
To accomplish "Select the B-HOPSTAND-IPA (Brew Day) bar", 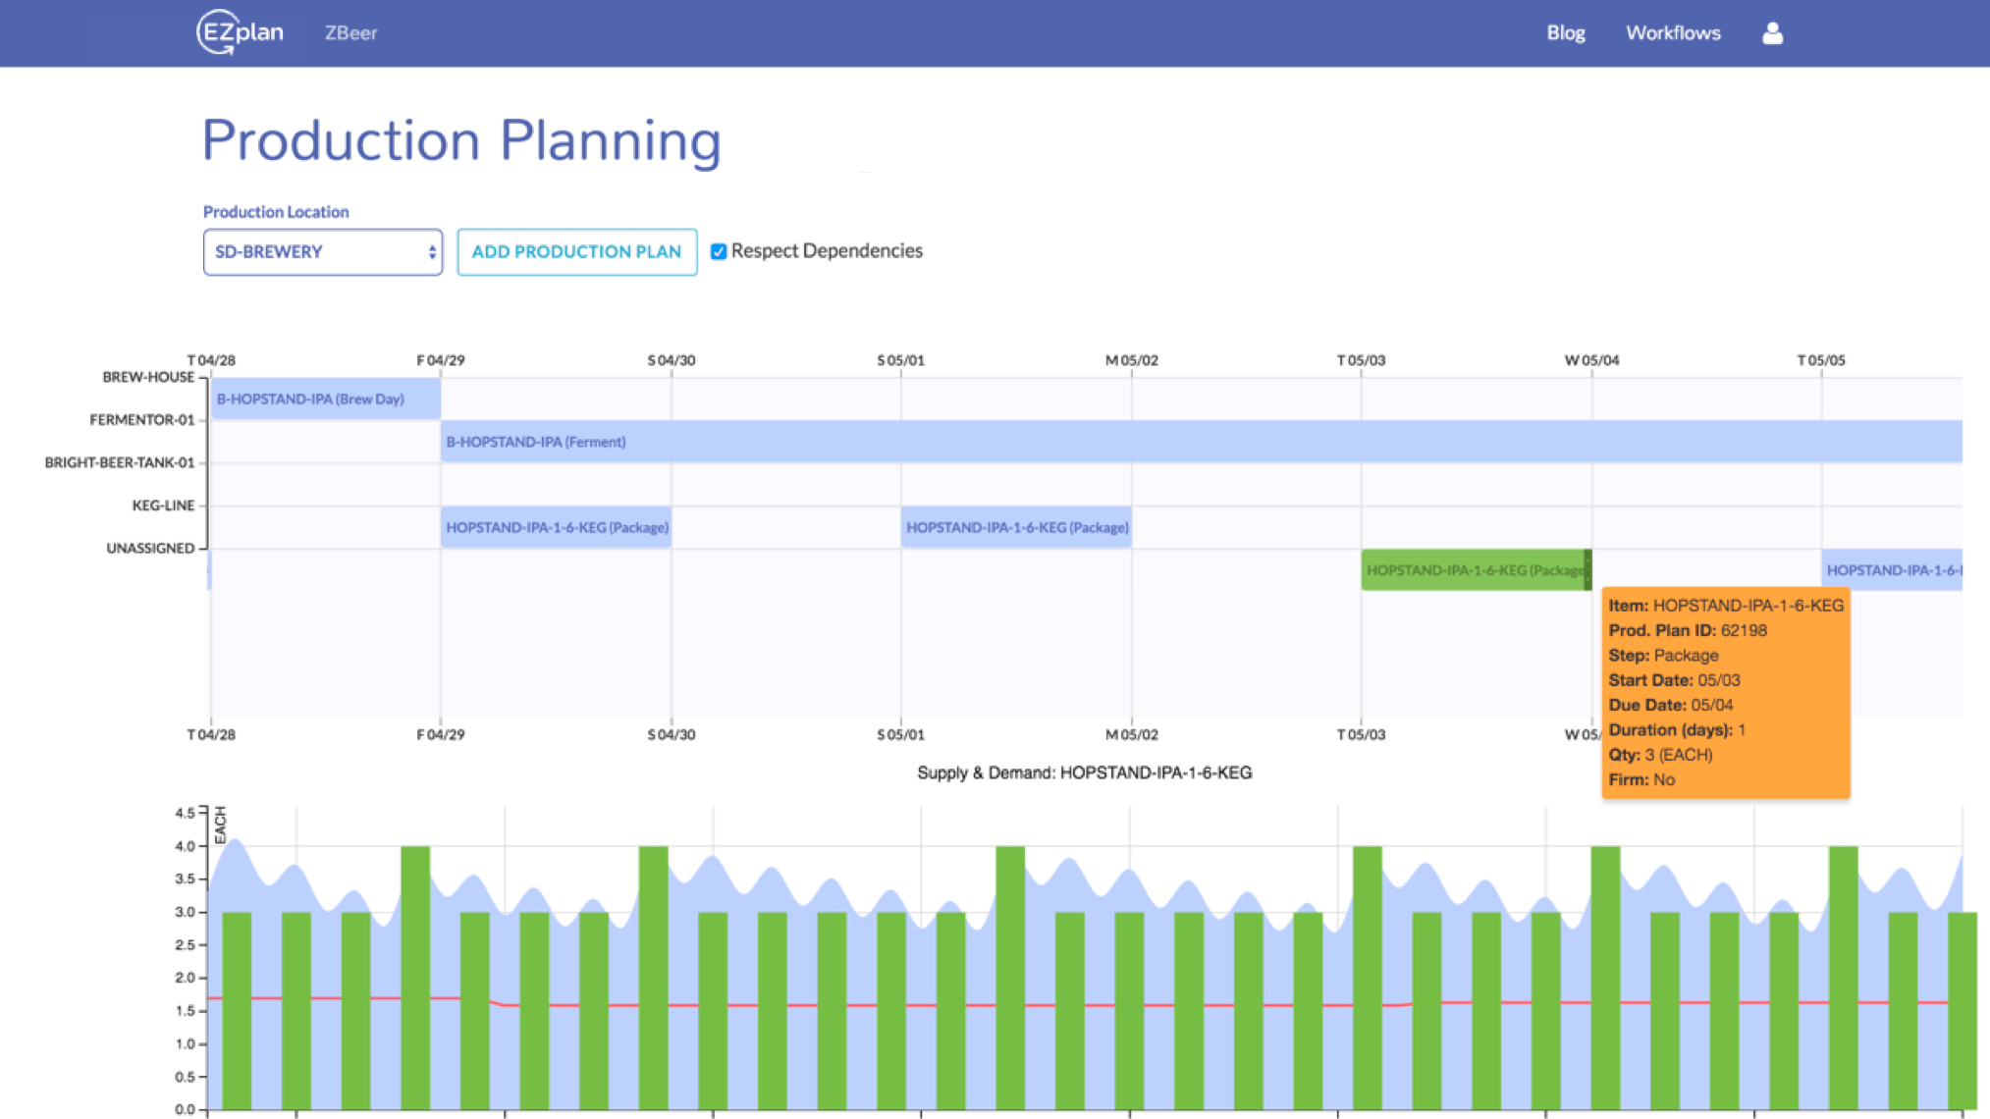I will (x=325, y=400).
